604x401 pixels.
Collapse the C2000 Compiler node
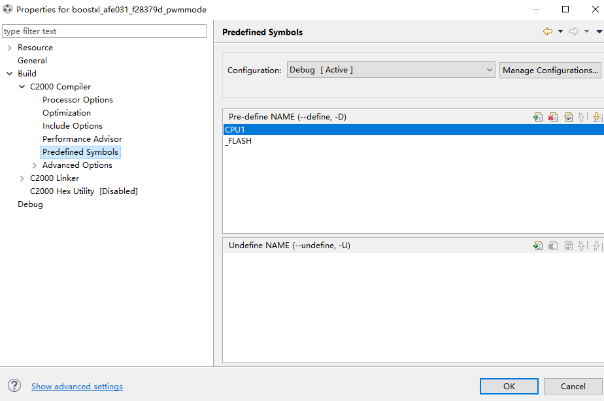click(x=22, y=87)
